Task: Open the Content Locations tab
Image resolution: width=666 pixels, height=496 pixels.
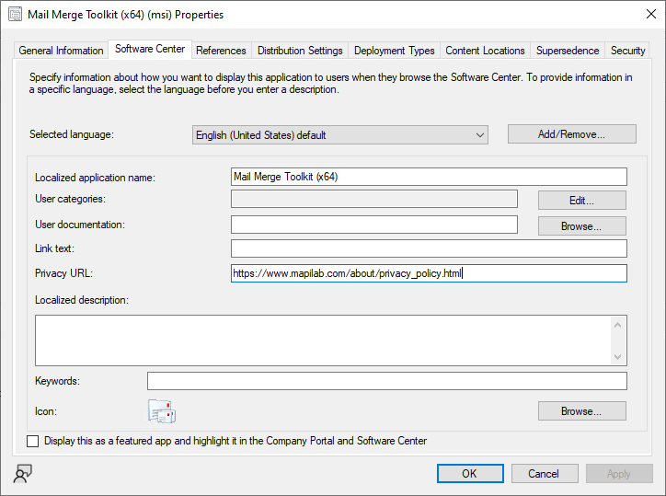Action: (x=485, y=51)
